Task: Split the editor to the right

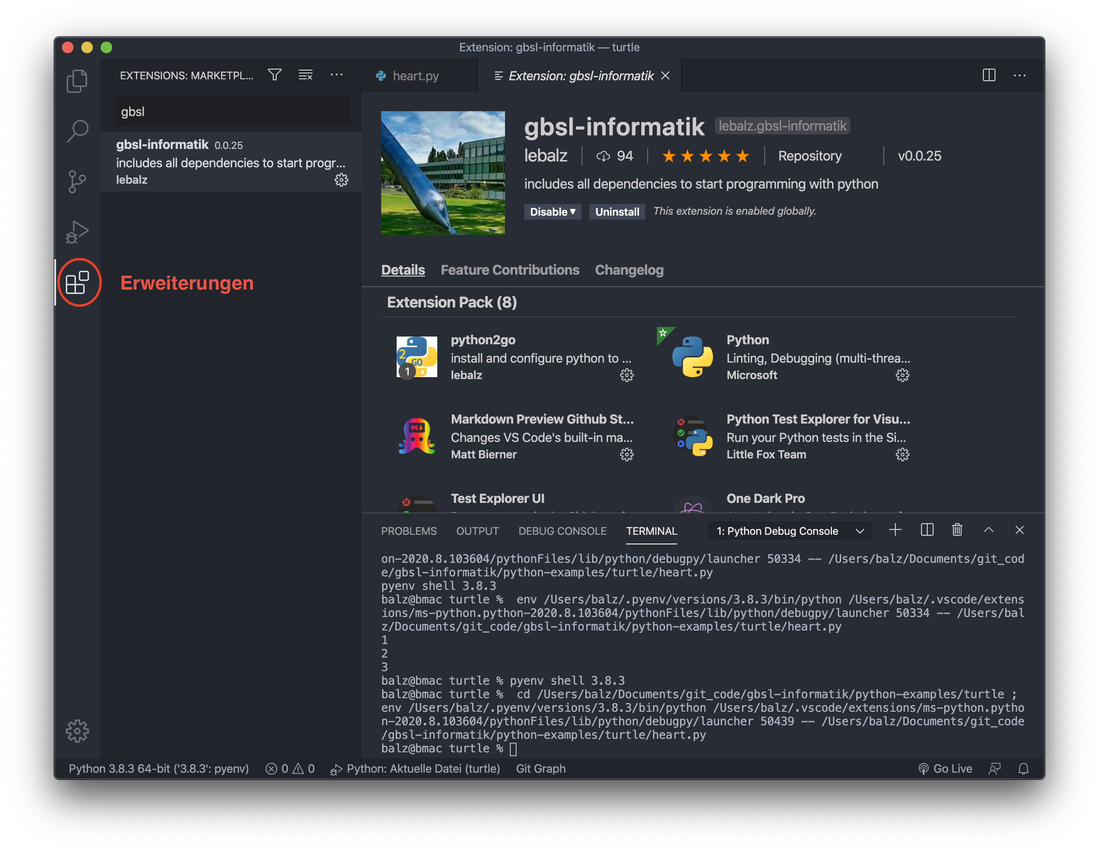Action: click(x=989, y=75)
